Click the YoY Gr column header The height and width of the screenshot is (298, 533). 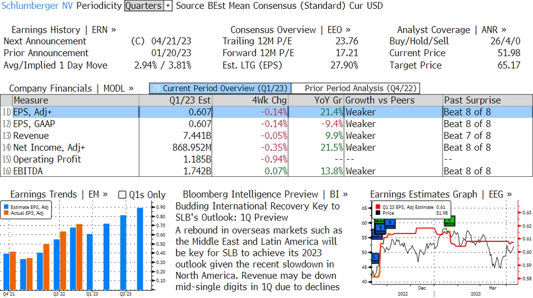point(316,100)
